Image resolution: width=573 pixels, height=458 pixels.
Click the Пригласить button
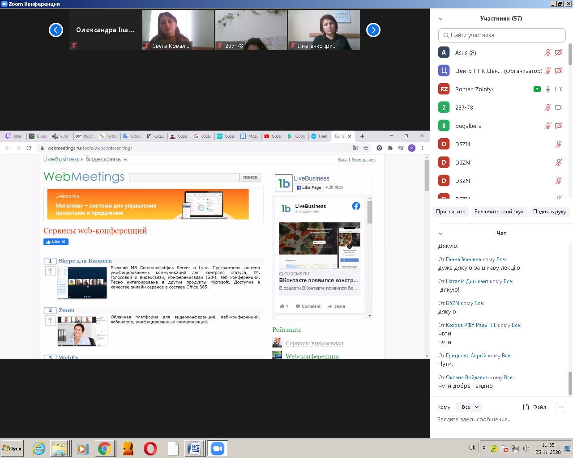(x=450, y=212)
